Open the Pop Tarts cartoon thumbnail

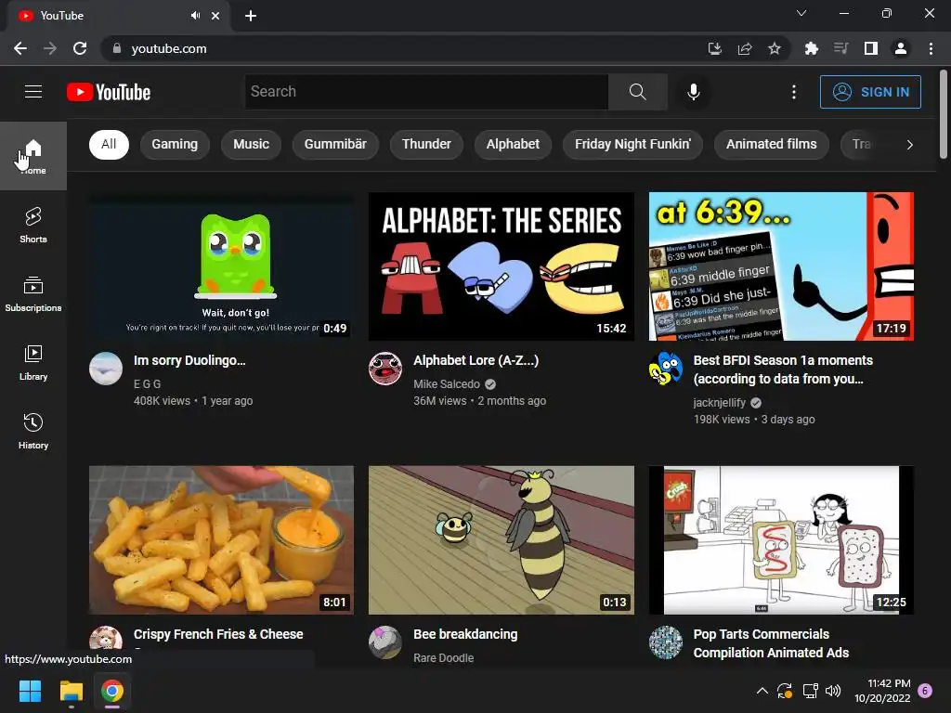pos(781,540)
